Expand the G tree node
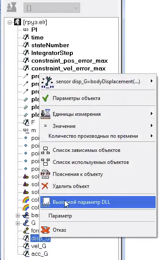The image size is (162, 260). (x=18, y=223)
